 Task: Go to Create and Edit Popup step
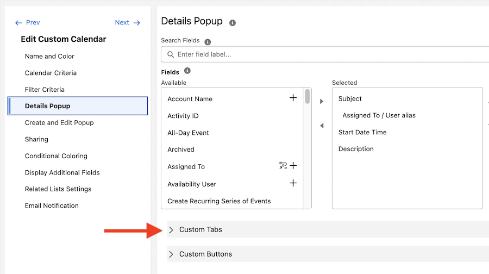(59, 123)
